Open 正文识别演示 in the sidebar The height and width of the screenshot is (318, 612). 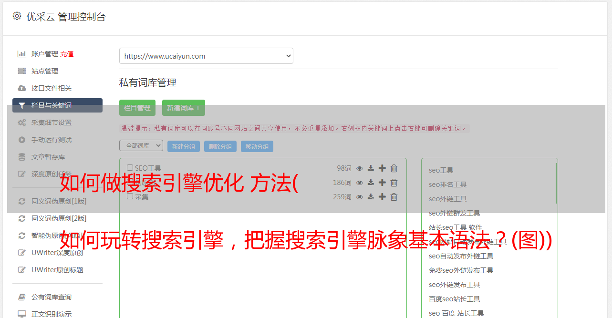click(52, 314)
